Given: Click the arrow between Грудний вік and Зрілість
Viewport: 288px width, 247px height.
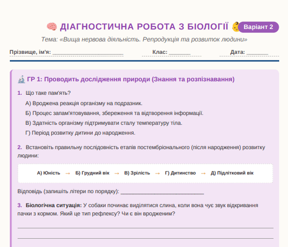Looking at the screenshot, I should click(117, 173).
